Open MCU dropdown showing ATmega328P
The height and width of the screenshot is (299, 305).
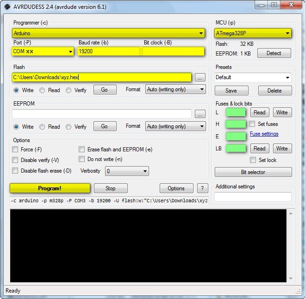(x=253, y=33)
